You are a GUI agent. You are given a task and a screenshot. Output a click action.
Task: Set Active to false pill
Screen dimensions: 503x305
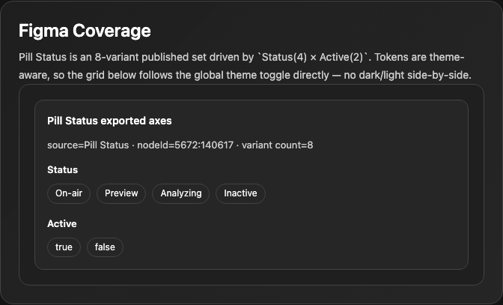[105, 247]
